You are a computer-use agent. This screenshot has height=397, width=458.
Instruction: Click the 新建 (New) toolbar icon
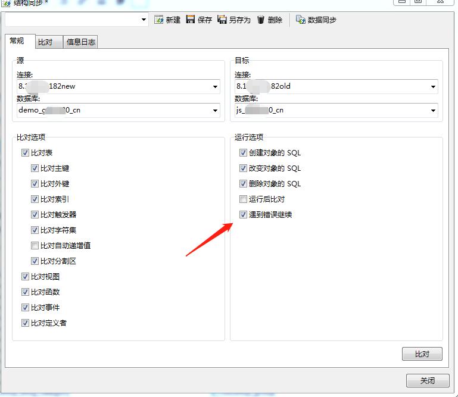click(159, 20)
